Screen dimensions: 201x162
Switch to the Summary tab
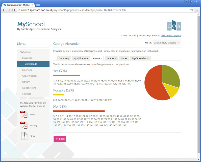pos(64,58)
